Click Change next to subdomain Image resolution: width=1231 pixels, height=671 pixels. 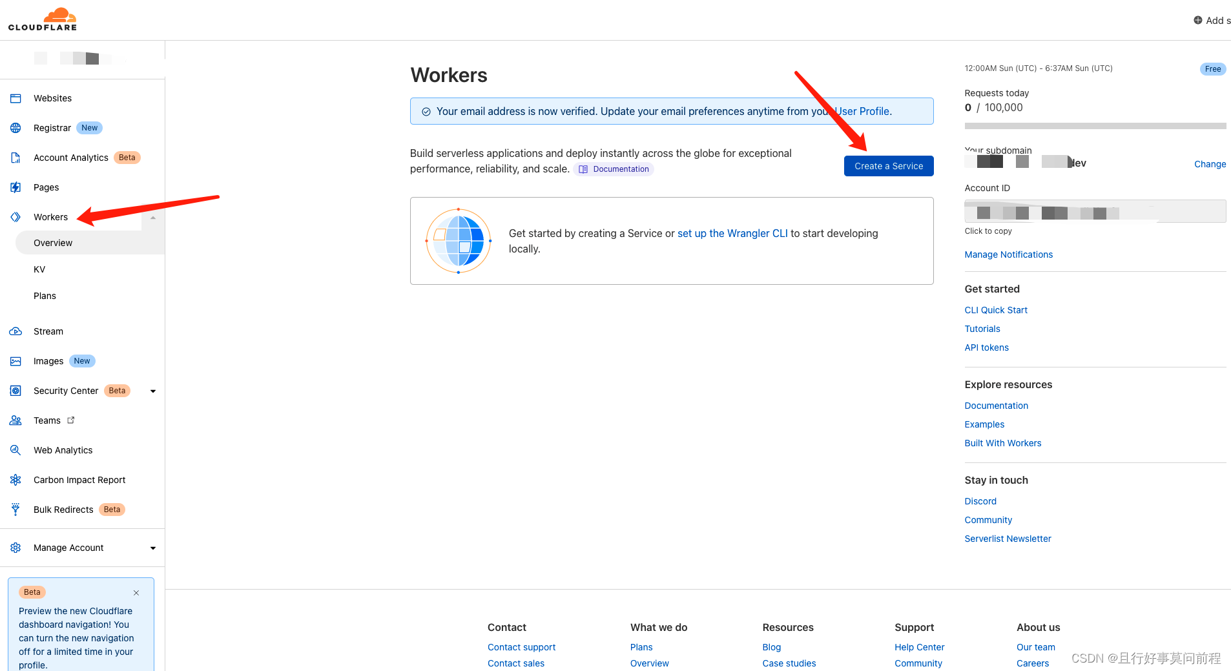coord(1210,164)
